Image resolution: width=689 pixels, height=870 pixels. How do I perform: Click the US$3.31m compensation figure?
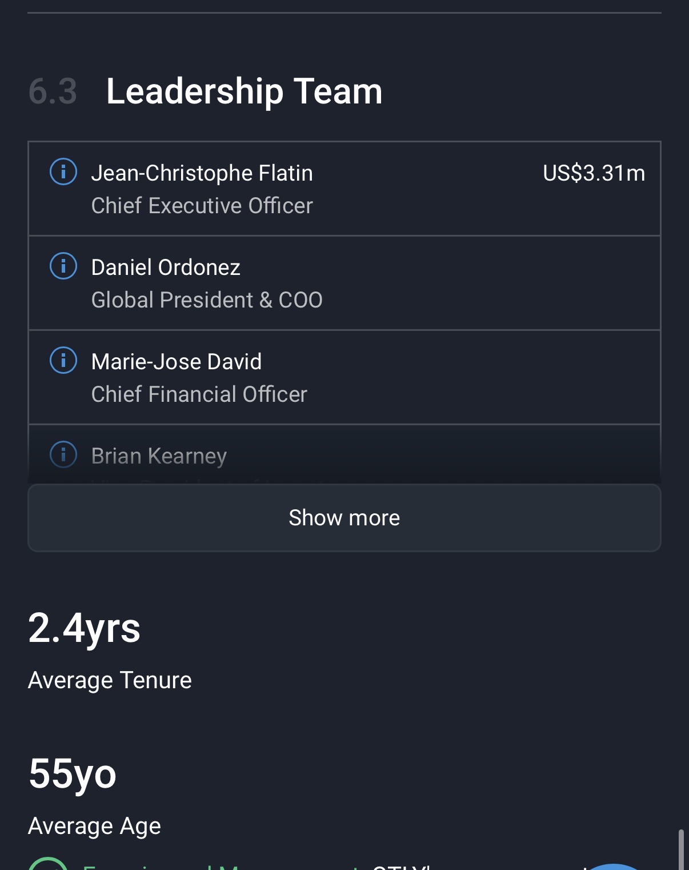coord(594,173)
